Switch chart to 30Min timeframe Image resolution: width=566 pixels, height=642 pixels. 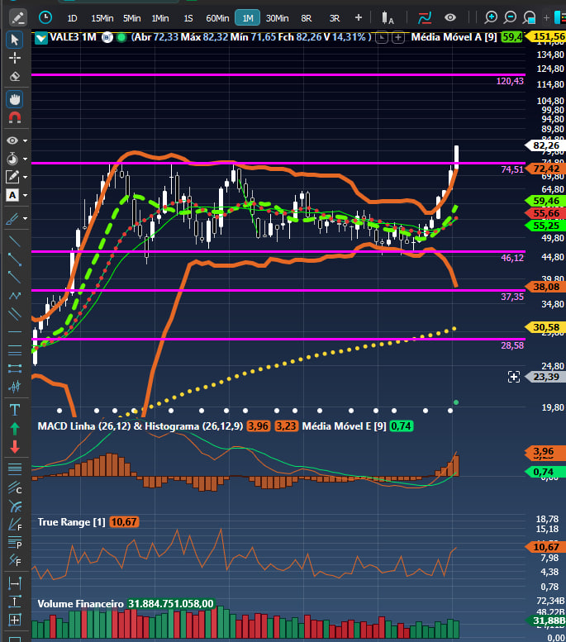point(278,18)
